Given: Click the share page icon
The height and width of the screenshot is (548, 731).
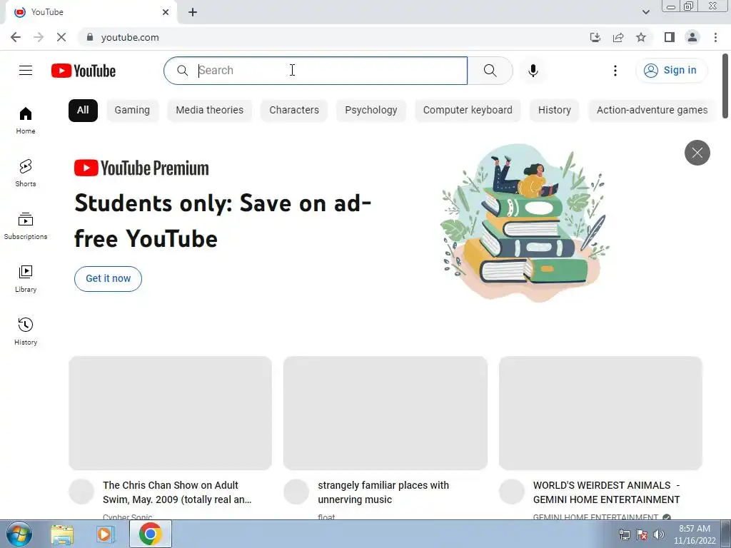Looking at the screenshot, I should [618, 37].
